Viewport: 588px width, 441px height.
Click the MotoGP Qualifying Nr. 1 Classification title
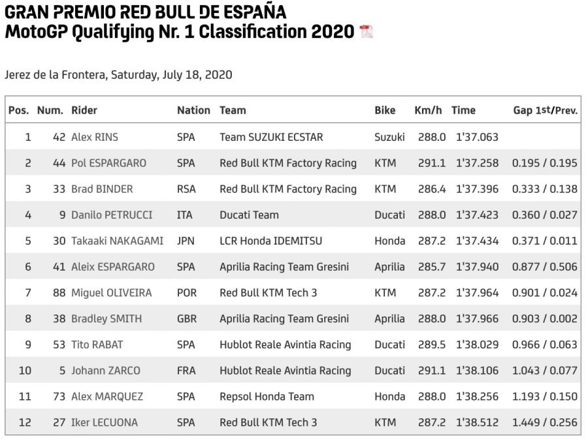coord(180,31)
